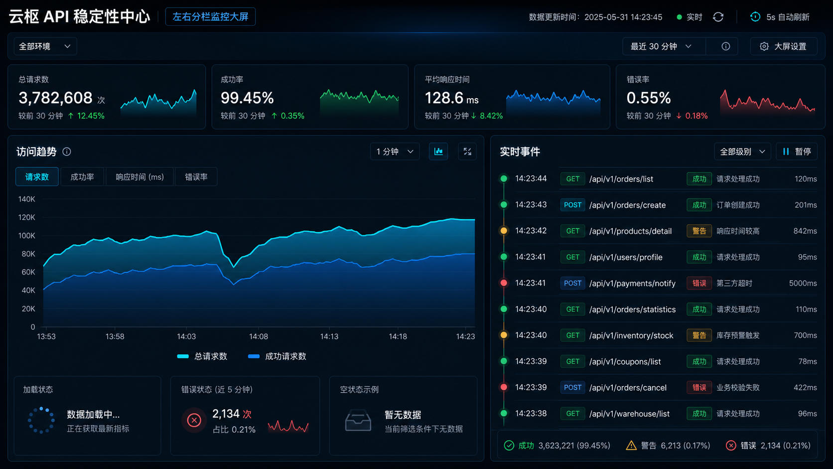Click the loading spinner in 加载状态
Viewport: 833px width, 469px height.
41,421
